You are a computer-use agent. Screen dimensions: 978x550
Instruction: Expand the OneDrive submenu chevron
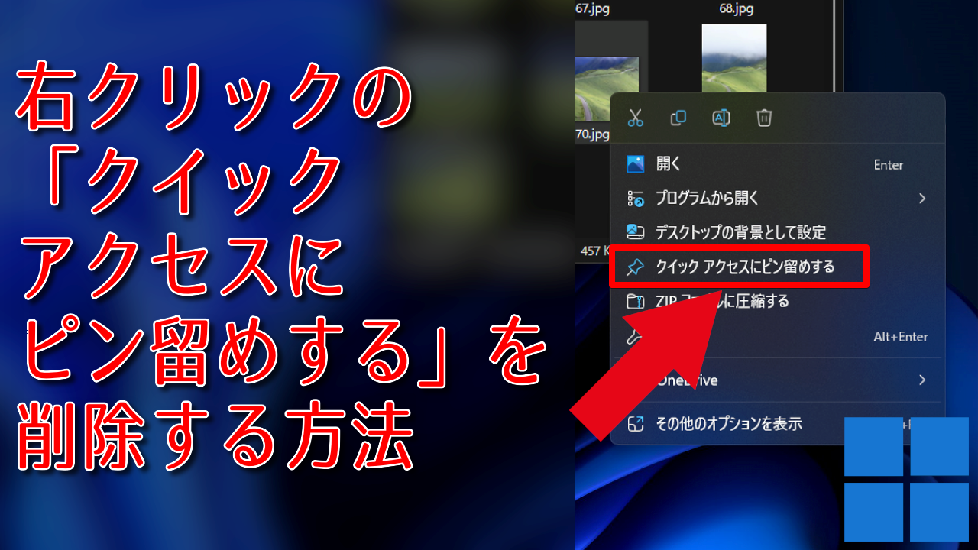[x=922, y=380]
